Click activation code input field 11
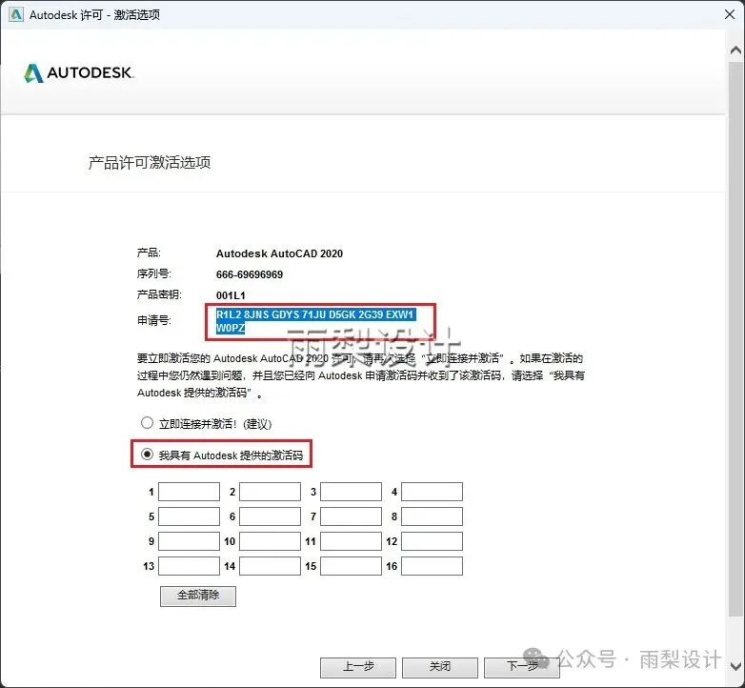 [352, 541]
